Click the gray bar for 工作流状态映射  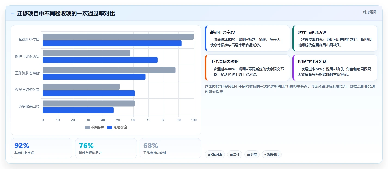coord(109,70)
